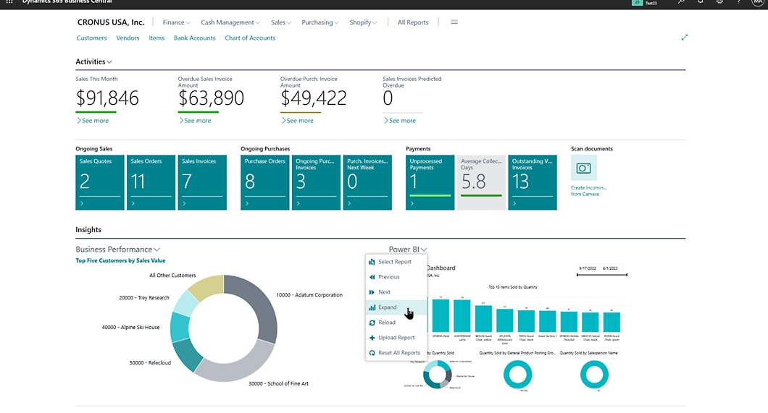Open the Customers link
Screen dimensions: 768x413
[x=91, y=38]
